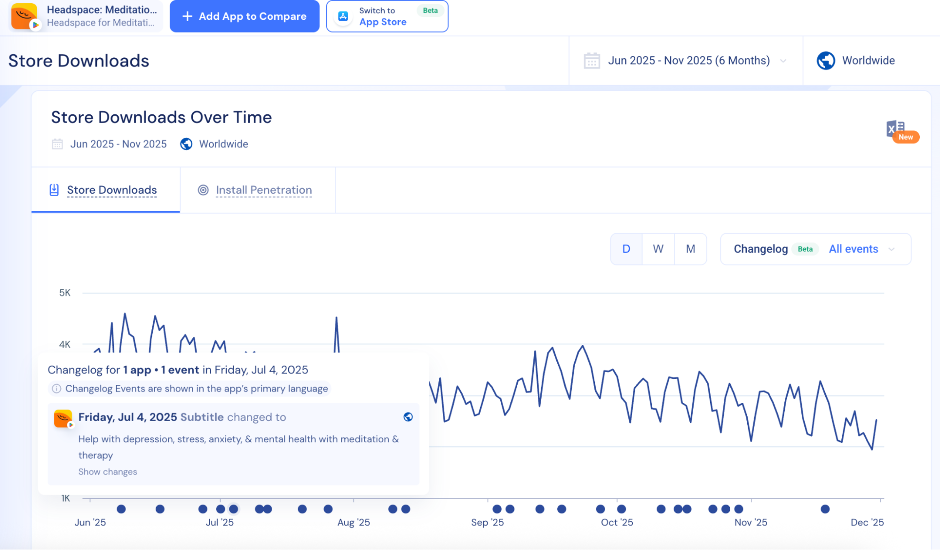
Task: Select weekly granularity W
Action: point(658,249)
